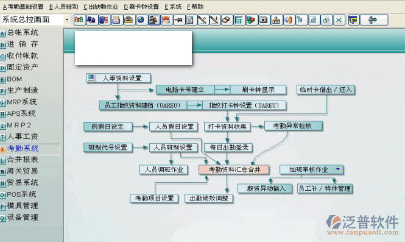Select 总帐系统 in the sidebar

[23, 32]
